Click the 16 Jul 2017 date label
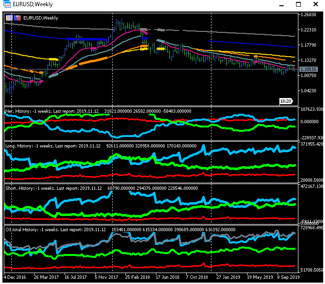Viewport: 325px width, 284px height. [x=76, y=277]
